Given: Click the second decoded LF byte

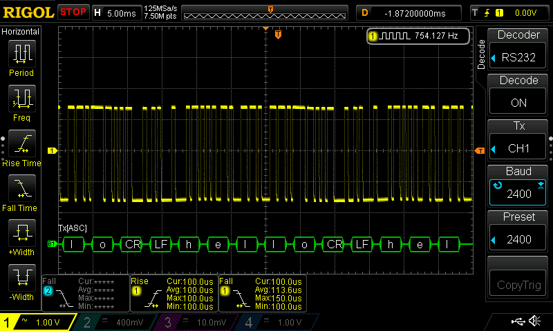Looking at the screenshot, I should tap(362, 244).
